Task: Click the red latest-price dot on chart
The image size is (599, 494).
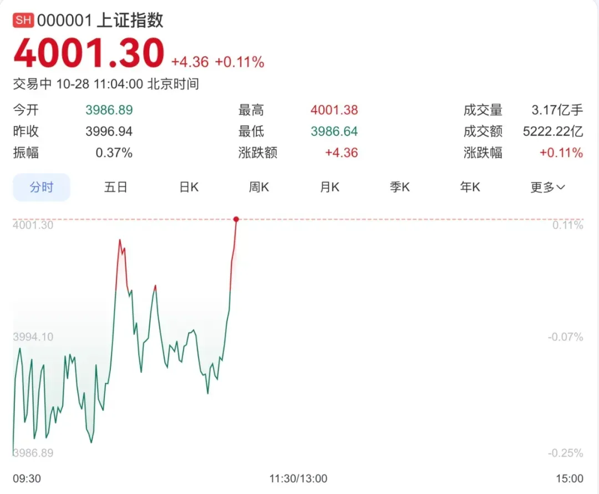Action: pyautogui.click(x=236, y=220)
